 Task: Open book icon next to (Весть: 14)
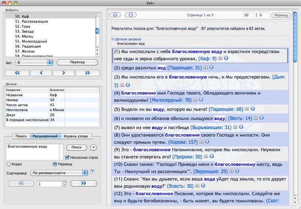(x=256, y=118)
